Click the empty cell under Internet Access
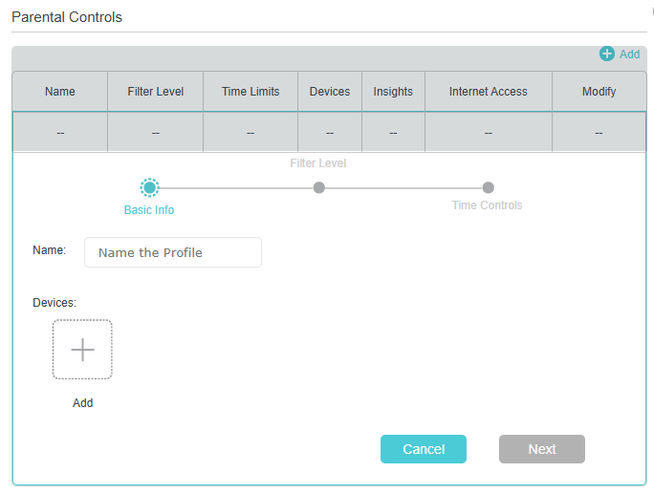 point(488,133)
